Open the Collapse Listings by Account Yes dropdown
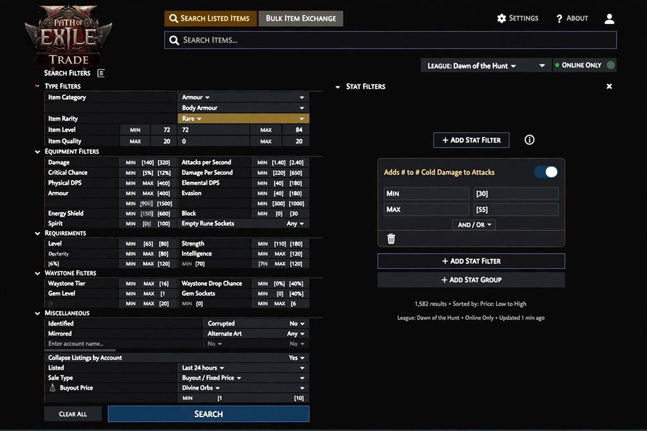 point(296,358)
